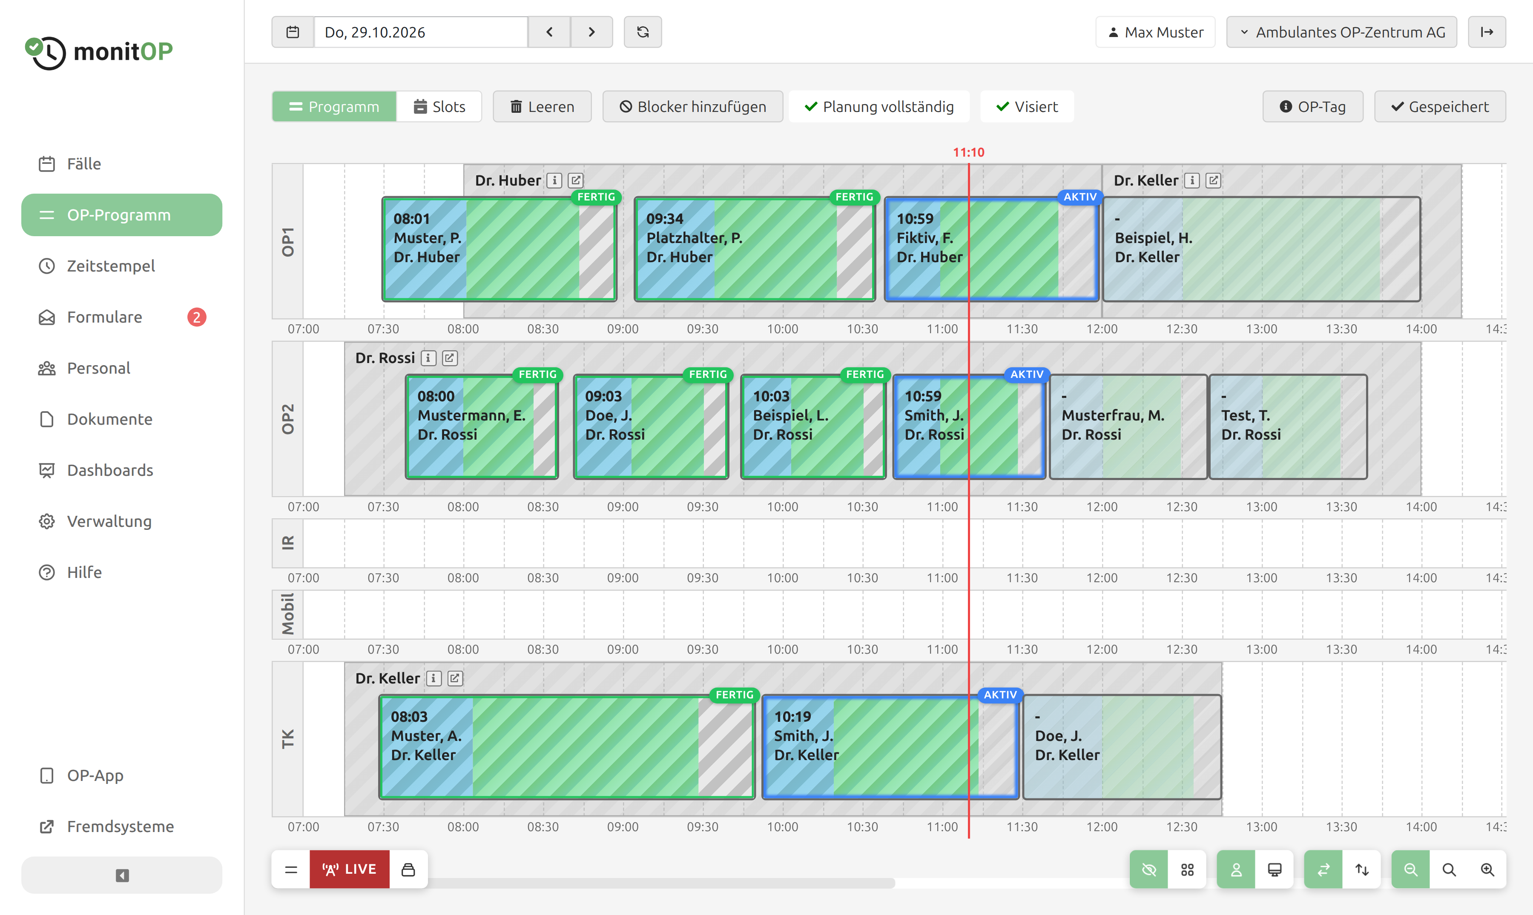Click the Leeren button
This screenshot has width=1533, height=915.
click(x=542, y=107)
